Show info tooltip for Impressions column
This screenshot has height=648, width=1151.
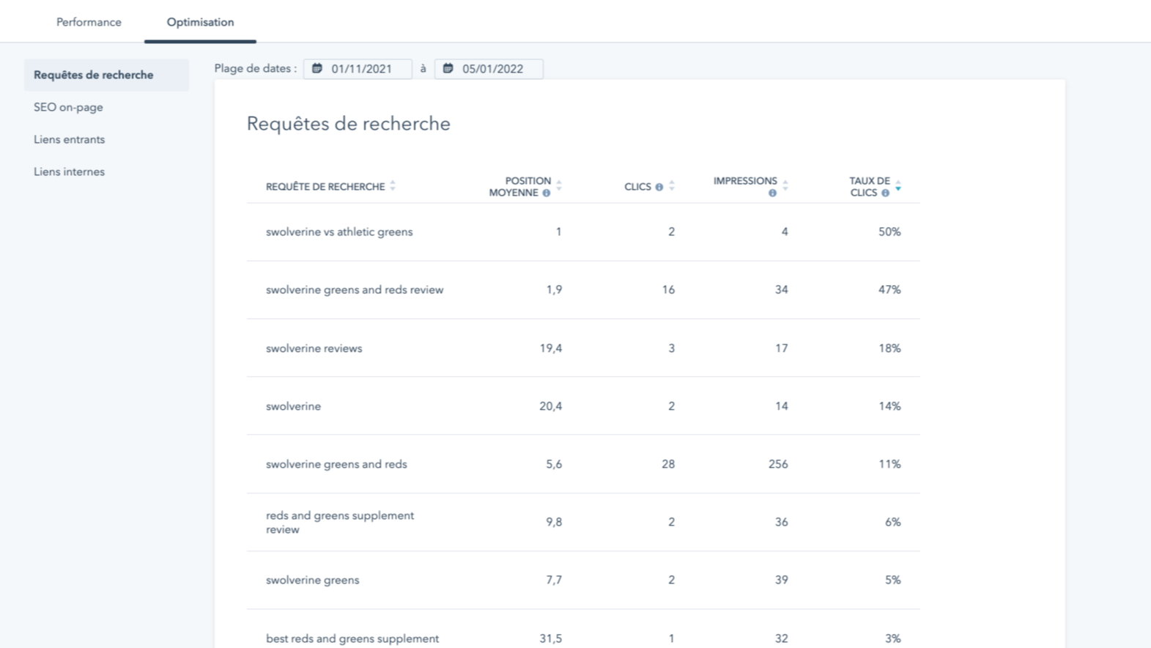pos(772,193)
